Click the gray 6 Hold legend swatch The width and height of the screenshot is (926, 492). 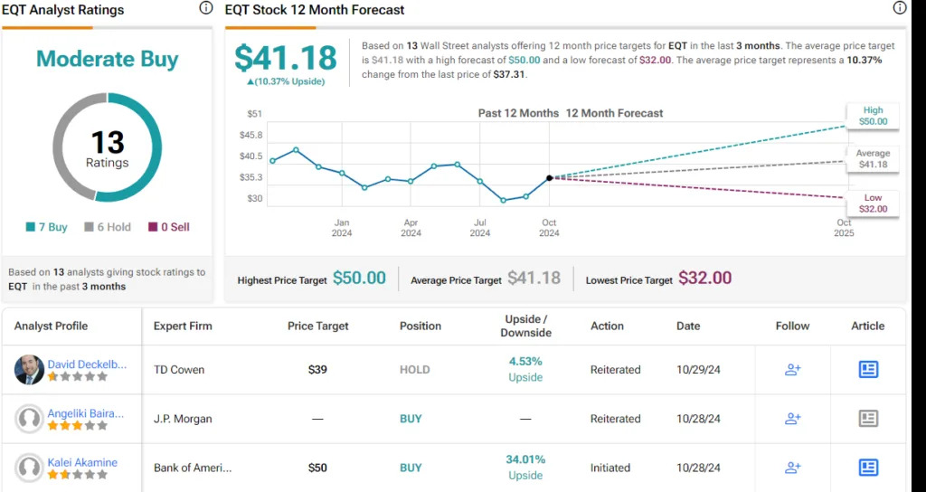89,227
